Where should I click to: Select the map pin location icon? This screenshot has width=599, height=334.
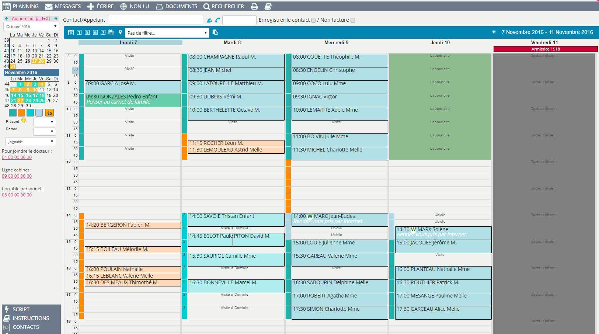point(120,32)
